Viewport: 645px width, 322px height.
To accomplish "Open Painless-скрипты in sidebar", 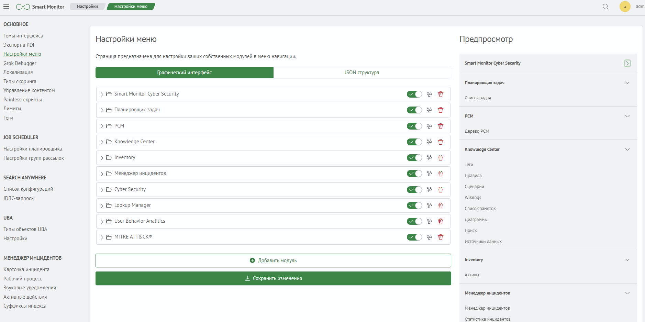I will [x=23, y=100].
